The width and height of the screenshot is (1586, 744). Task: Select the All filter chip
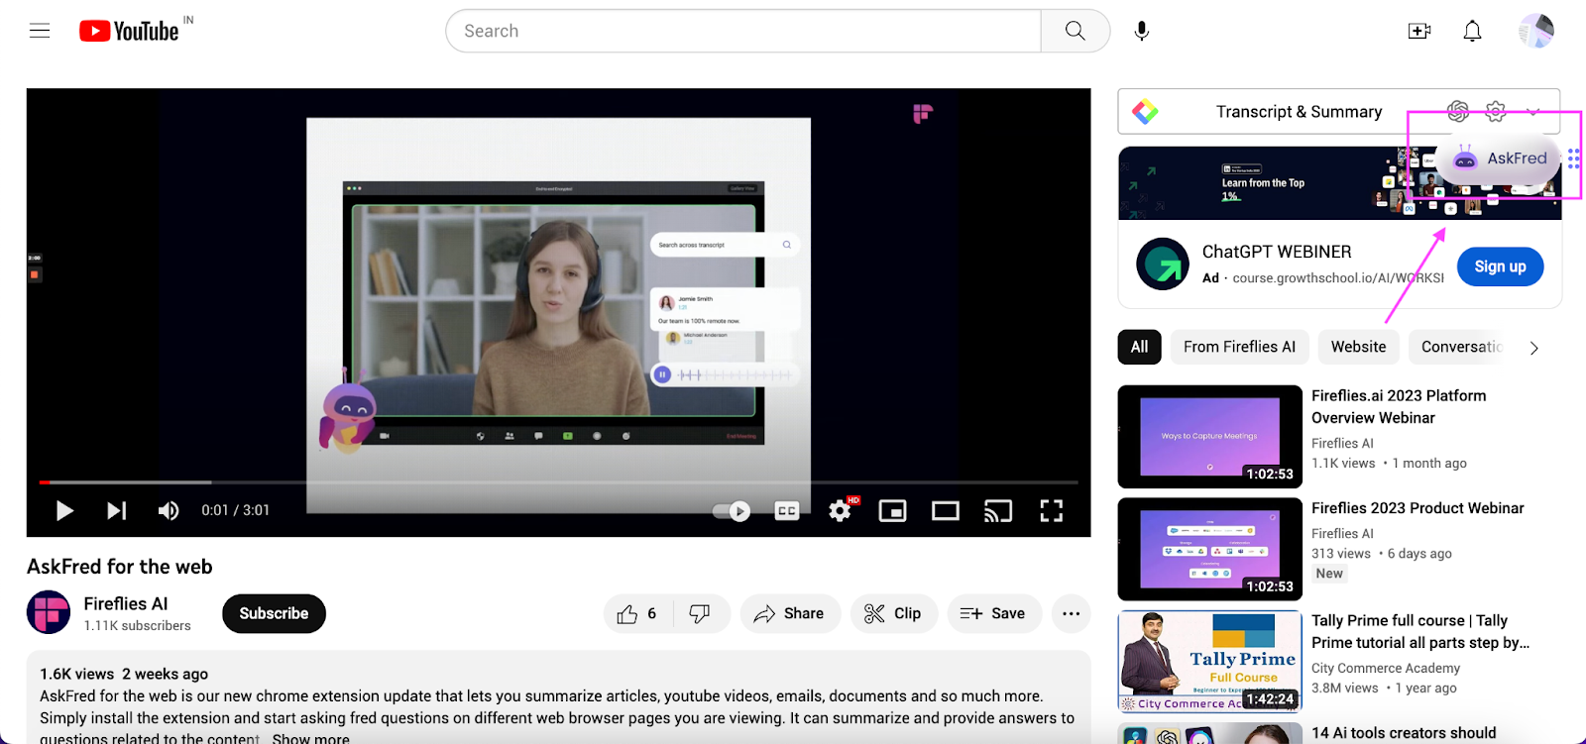click(x=1140, y=347)
